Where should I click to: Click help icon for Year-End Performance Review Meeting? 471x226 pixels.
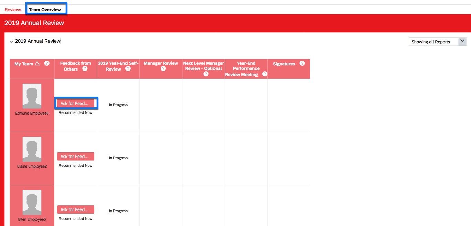(265, 74)
